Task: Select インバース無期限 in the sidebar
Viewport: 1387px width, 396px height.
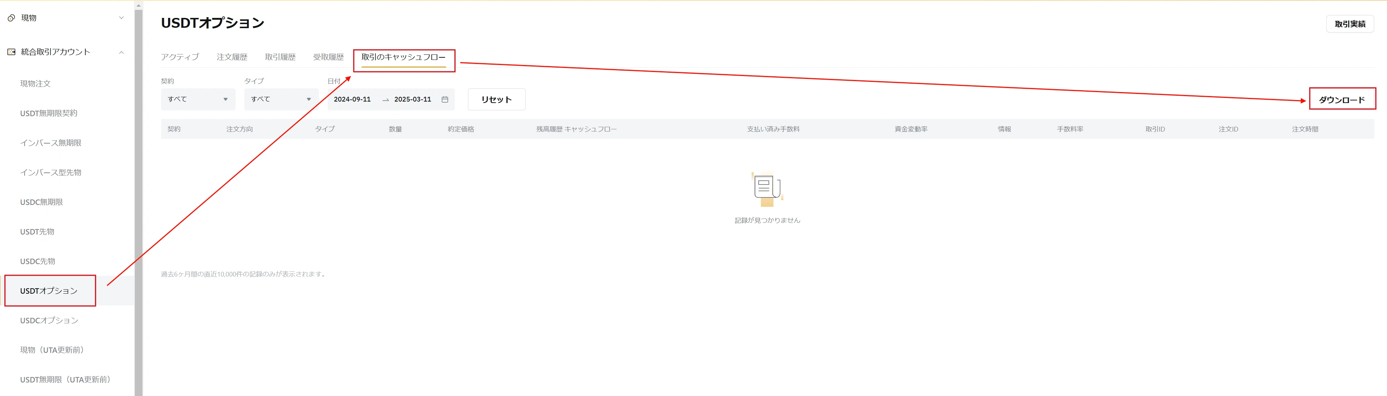Action: coord(51,143)
